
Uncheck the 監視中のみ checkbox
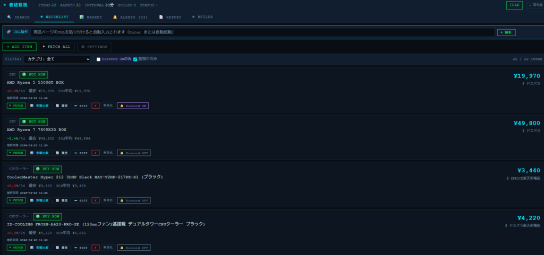(135, 59)
